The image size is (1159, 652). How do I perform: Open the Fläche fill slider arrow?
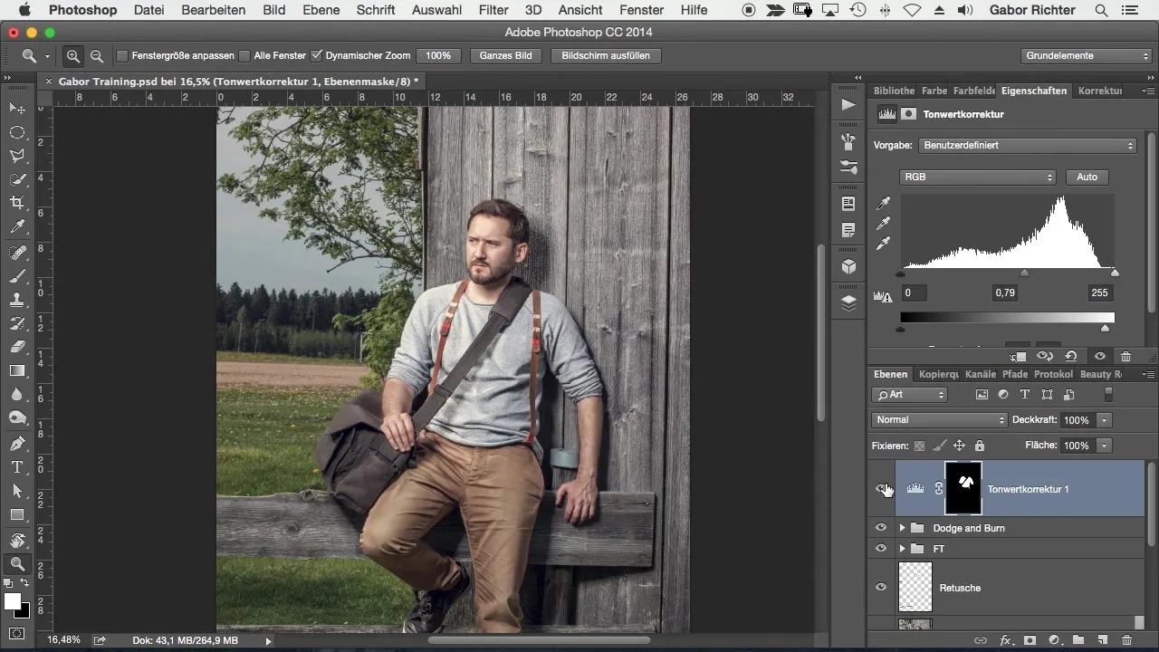1104,446
